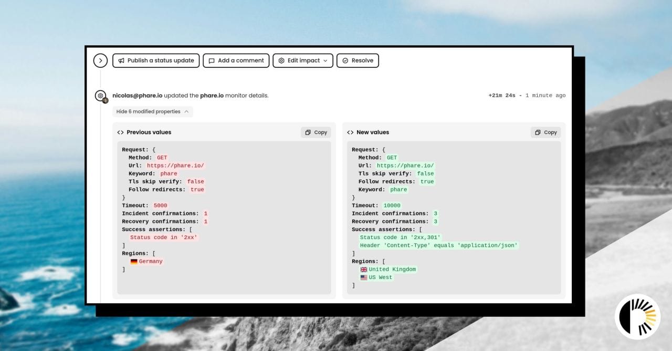The height and width of the screenshot is (351, 672).
Task: Click the impact target icon on Edit impact
Action: [x=282, y=60]
